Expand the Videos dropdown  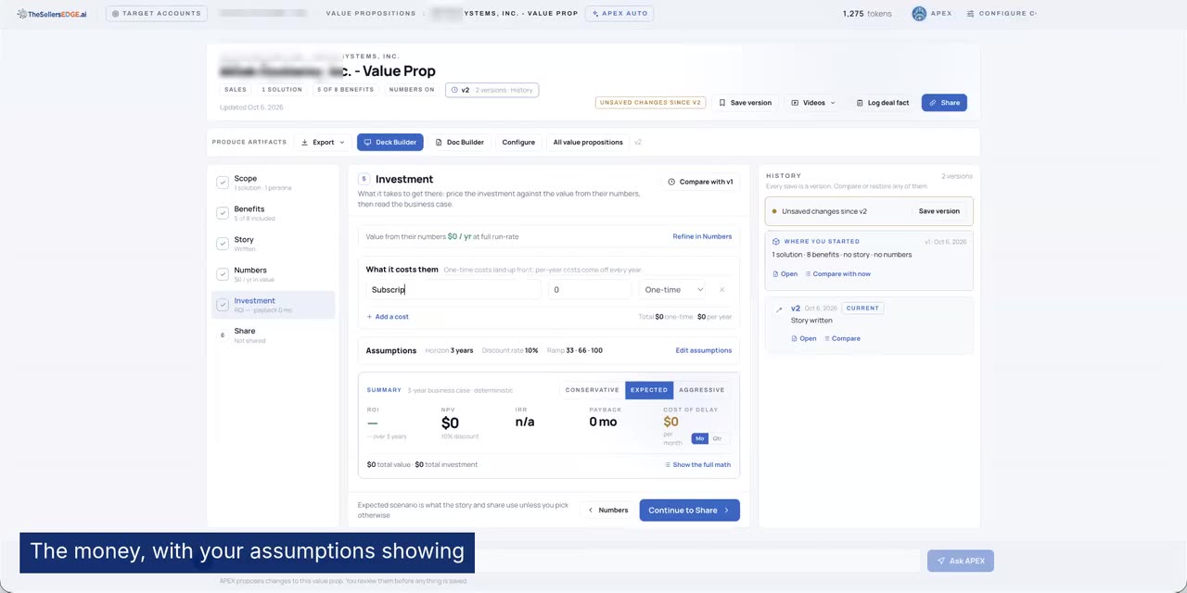point(813,103)
